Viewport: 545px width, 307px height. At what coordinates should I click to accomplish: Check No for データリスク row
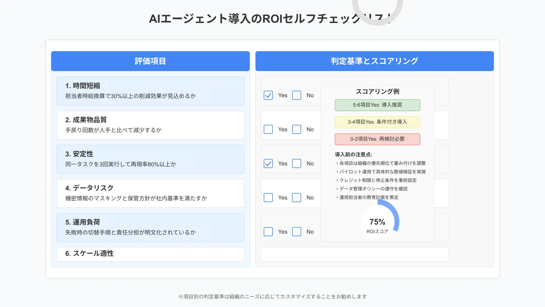click(x=297, y=198)
